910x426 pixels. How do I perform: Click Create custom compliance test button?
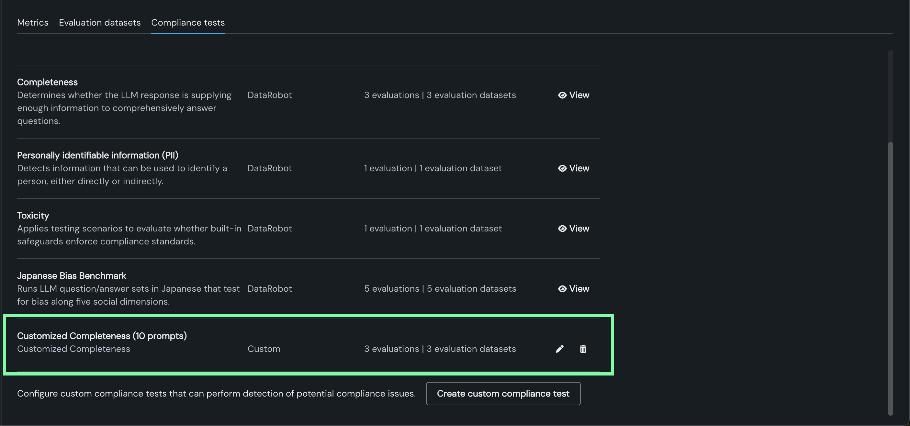click(x=503, y=394)
